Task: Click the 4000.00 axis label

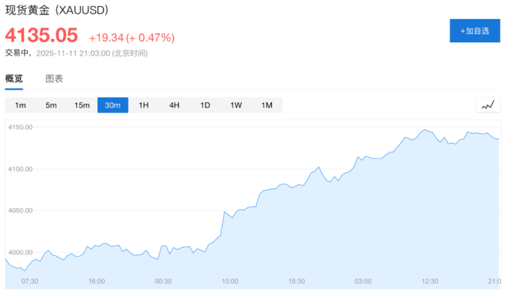Action: coord(20,252)
